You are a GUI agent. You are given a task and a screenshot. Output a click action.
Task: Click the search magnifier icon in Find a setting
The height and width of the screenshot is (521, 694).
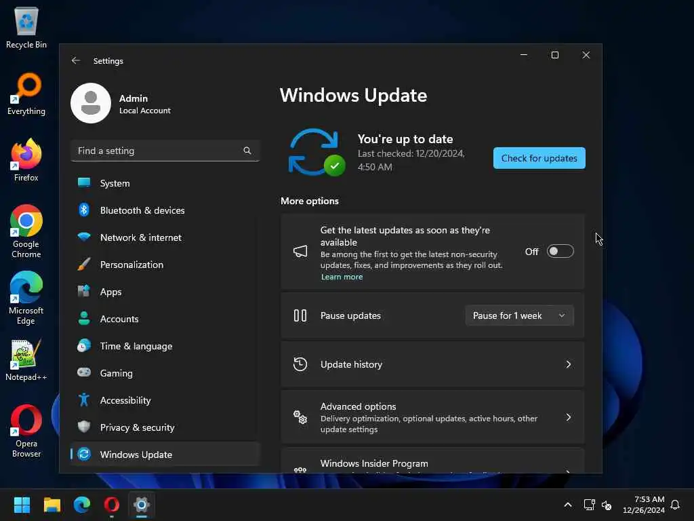point(247,151)
